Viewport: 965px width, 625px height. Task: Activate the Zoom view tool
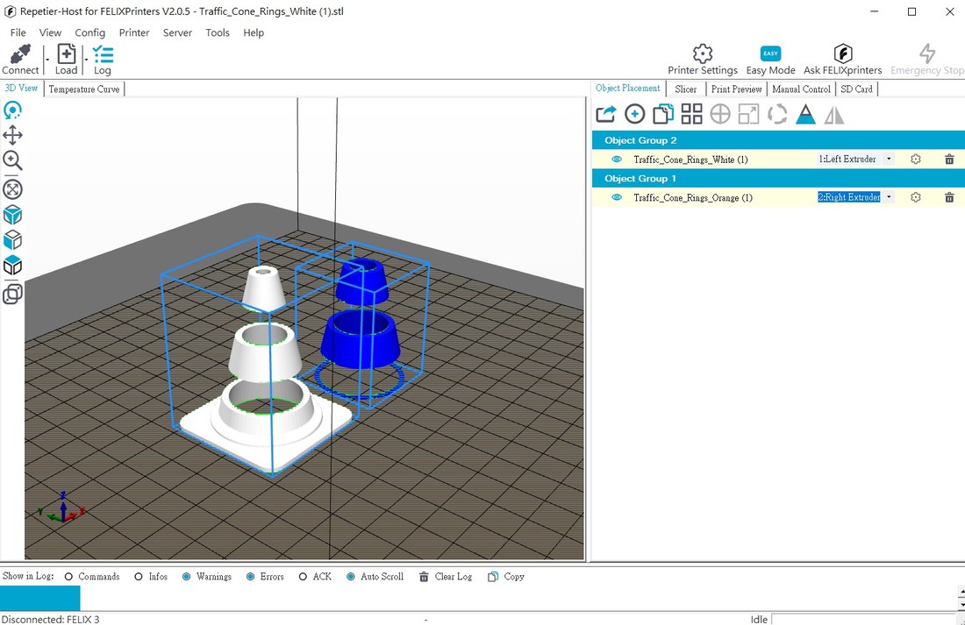[12, 162]
